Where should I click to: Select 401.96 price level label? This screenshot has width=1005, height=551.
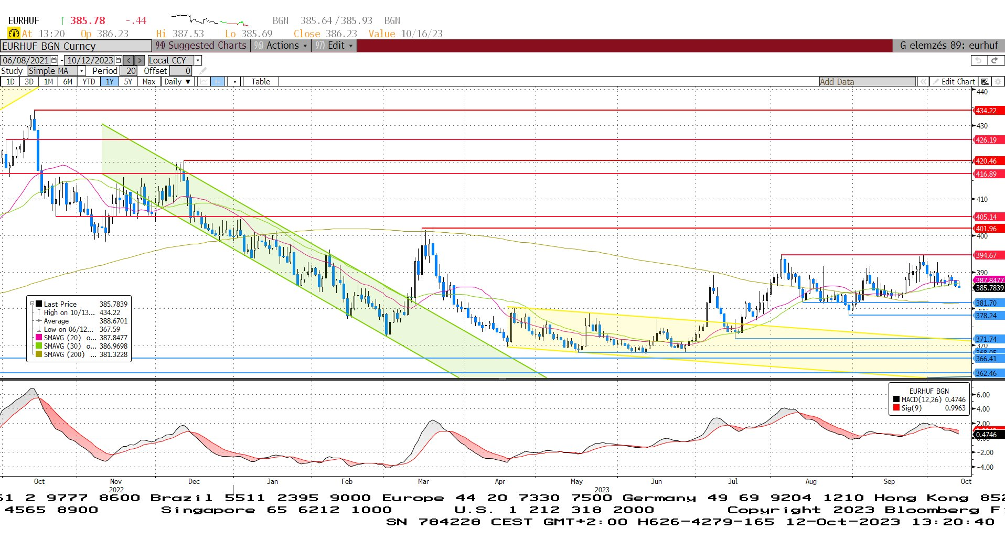point(989,229)
